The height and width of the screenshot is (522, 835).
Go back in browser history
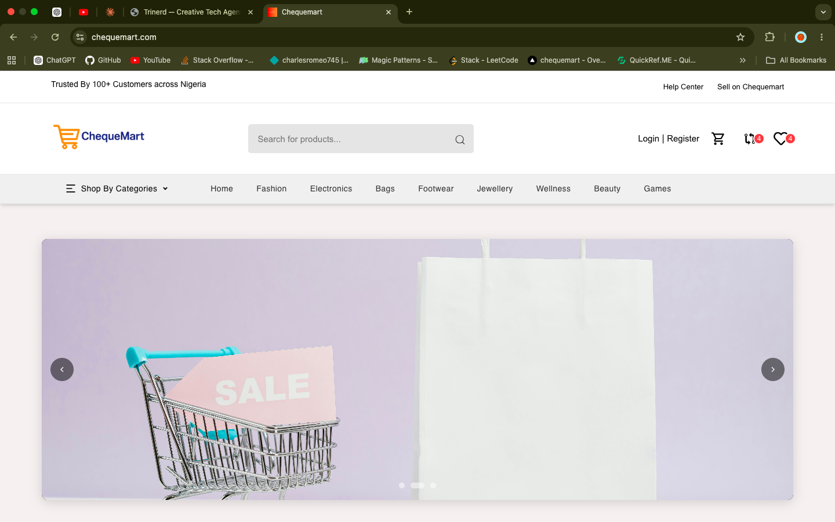point(13,37)
